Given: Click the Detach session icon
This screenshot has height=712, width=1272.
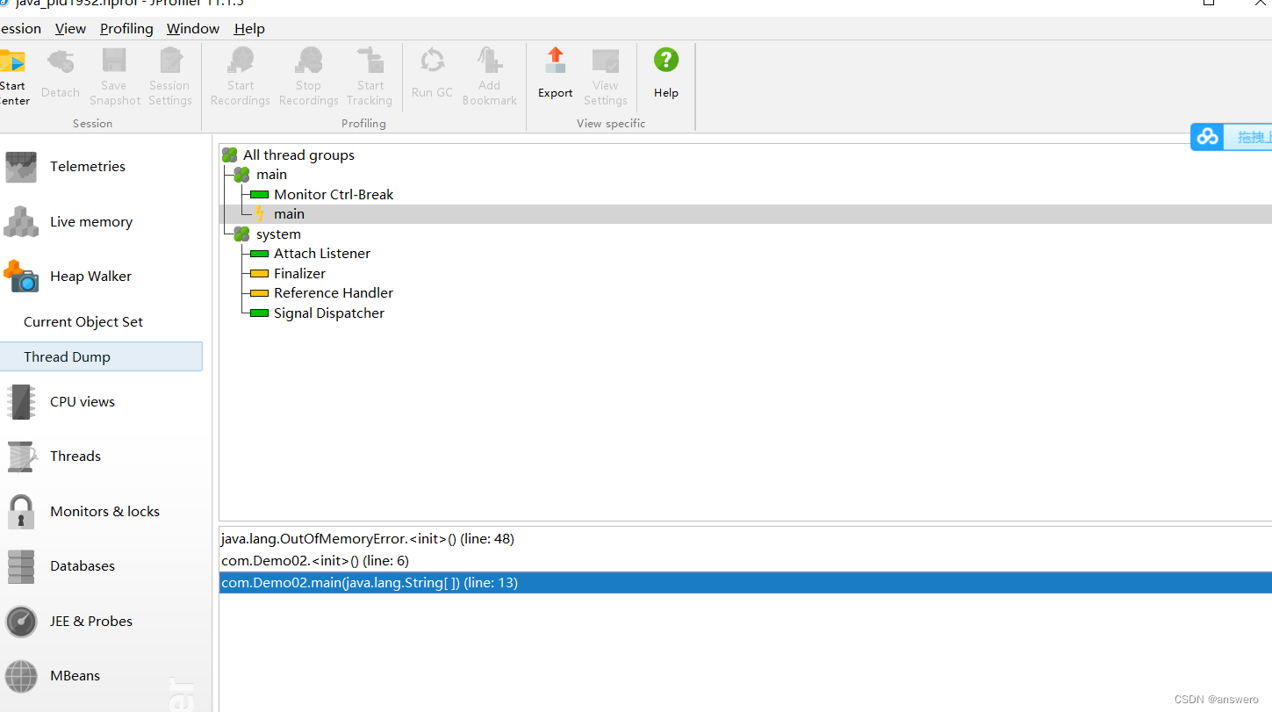Looking at the screenshot, I should point(61,61).
